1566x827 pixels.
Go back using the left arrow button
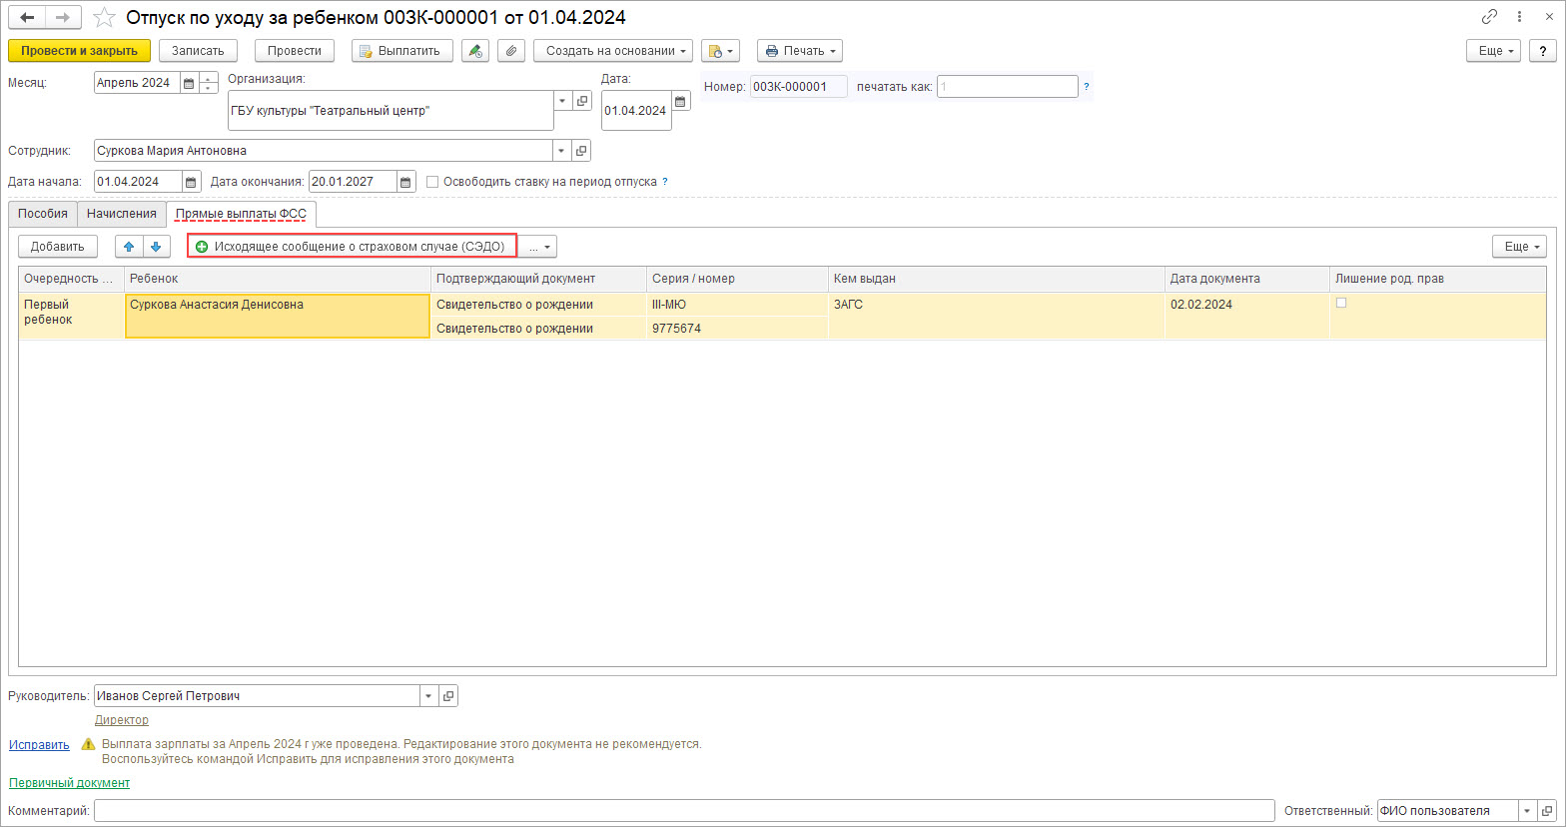coord(27,17)
